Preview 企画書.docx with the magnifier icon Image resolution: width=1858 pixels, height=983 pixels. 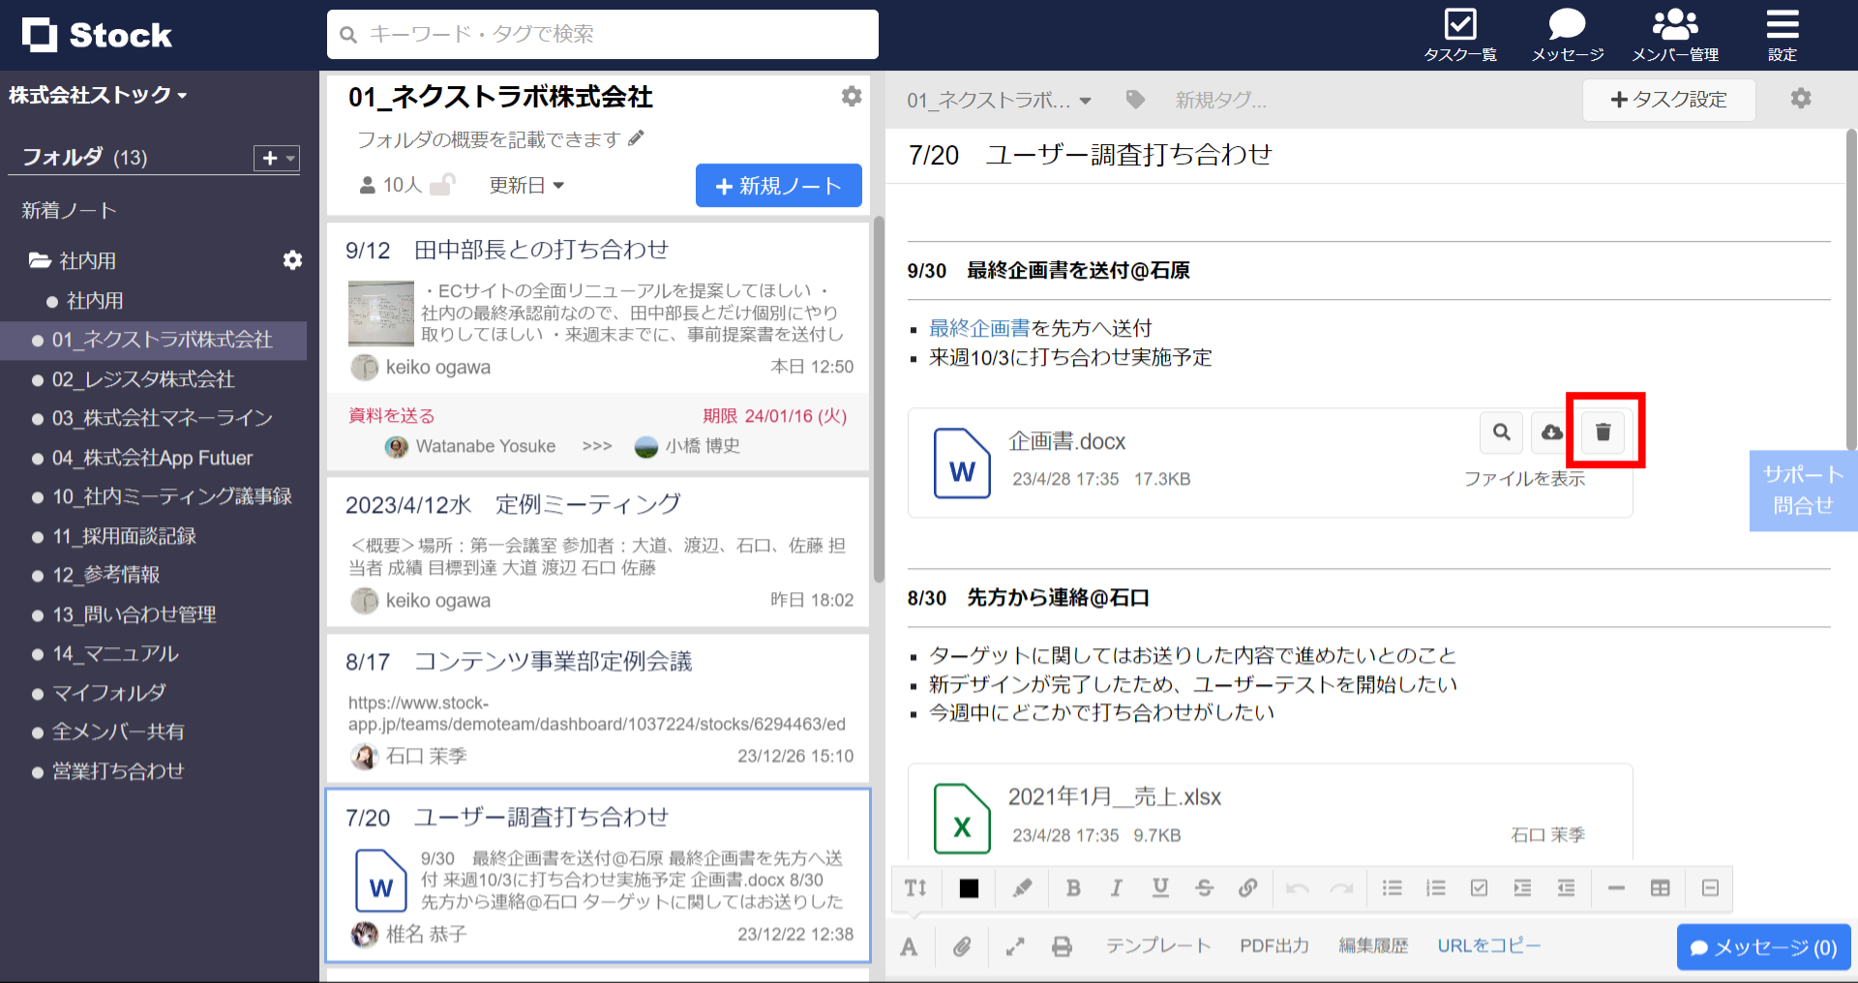coord(1501,432)
